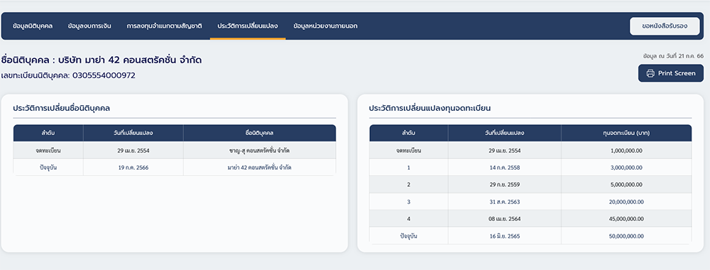Click ทุนจดทะเบียน (บาท) column header
Viewport: 710px width, 270px height.
[626, 133]
